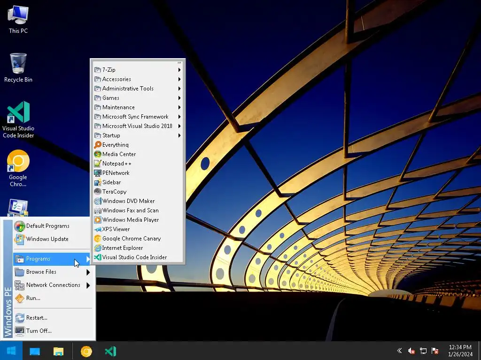Image resolution: width=481 pixels, height=360 pixels.
Task: Launch Visual Studio Code Insider from Programs
Action: point(138,257)
